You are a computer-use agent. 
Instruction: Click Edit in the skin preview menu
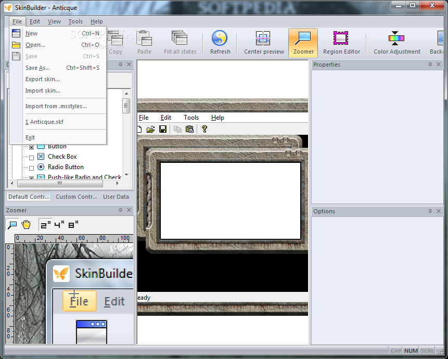point(165,118)
